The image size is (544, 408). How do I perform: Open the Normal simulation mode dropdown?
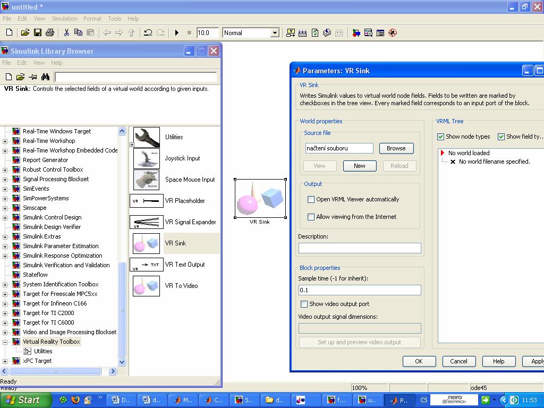point(275,33)
